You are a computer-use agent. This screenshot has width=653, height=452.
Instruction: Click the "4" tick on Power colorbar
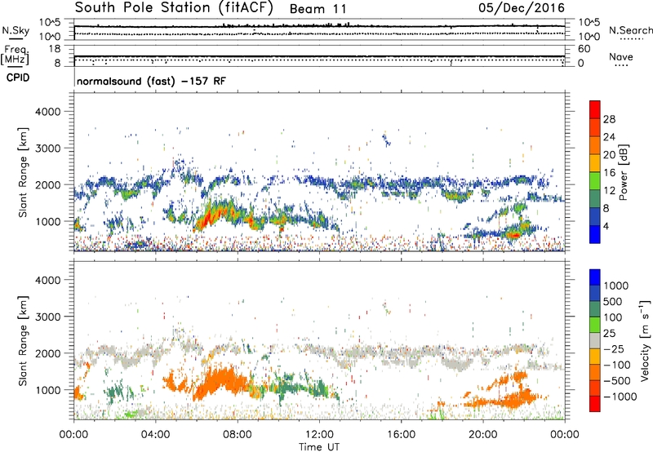click(606, 226)
